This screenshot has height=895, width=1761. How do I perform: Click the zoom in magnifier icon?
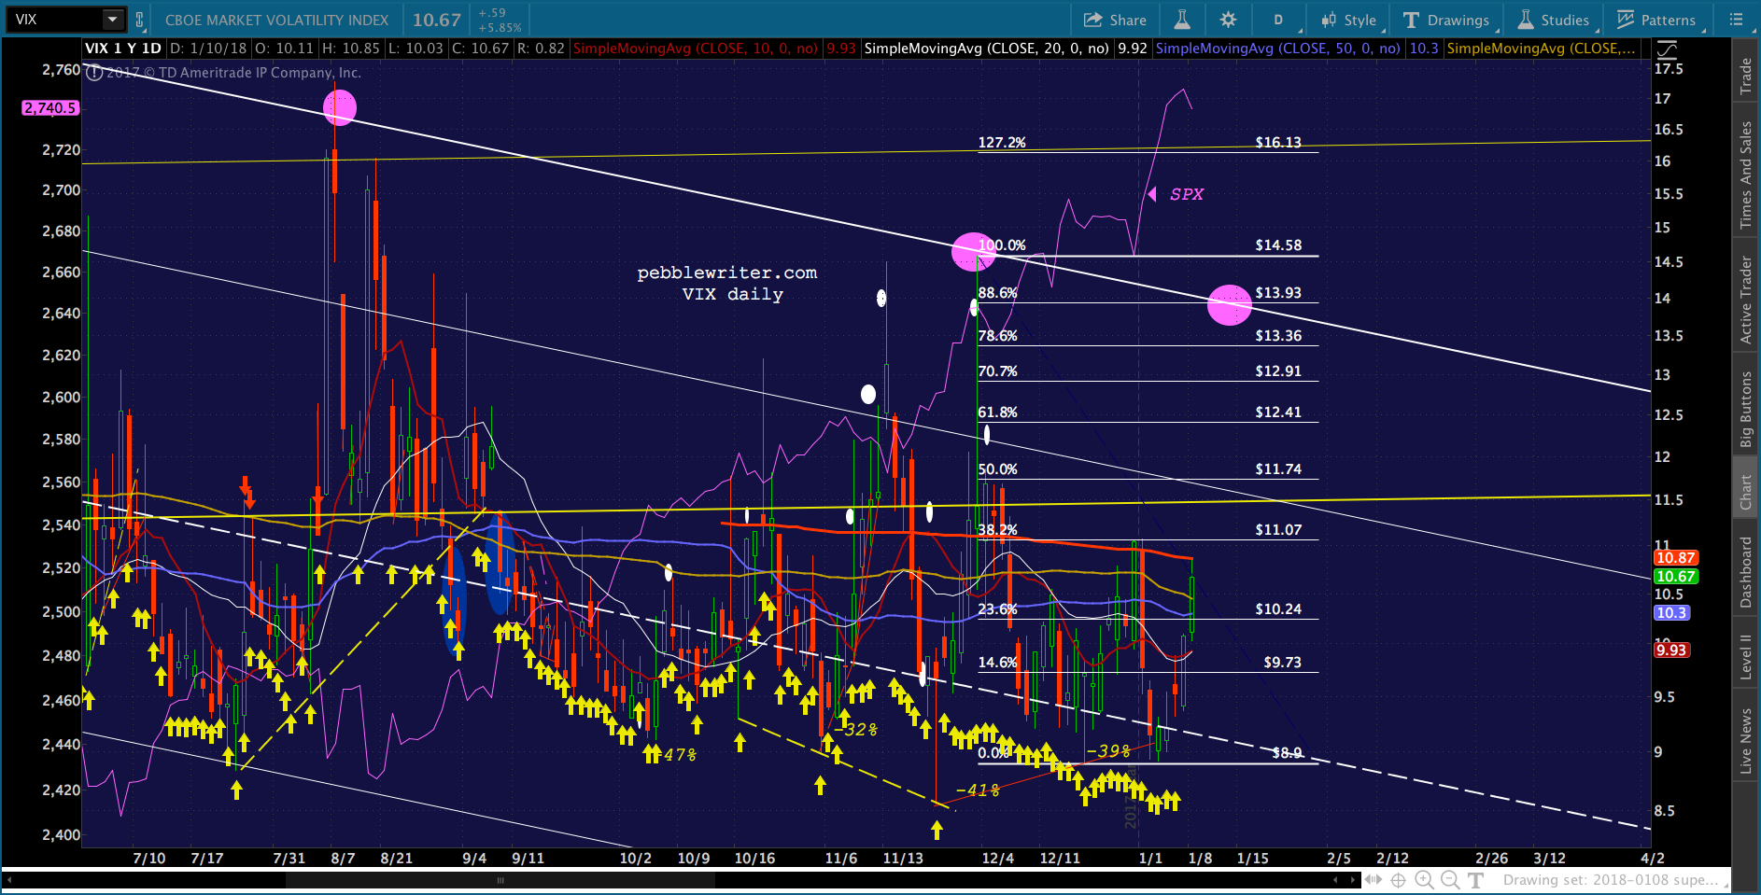[1424, 880]
